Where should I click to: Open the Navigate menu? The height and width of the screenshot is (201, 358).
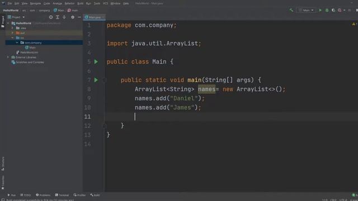tap(35, 3)
